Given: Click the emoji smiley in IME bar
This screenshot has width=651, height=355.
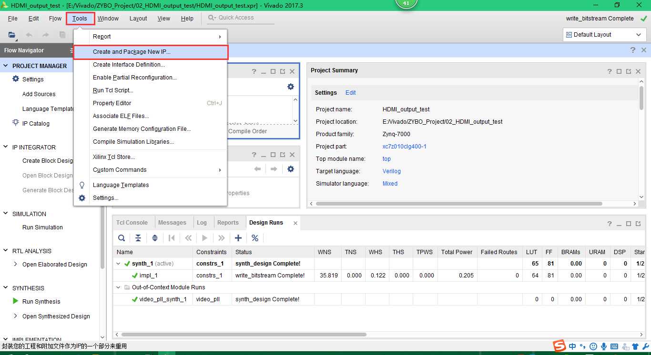Looking at the screenshot, I should 593,346.
